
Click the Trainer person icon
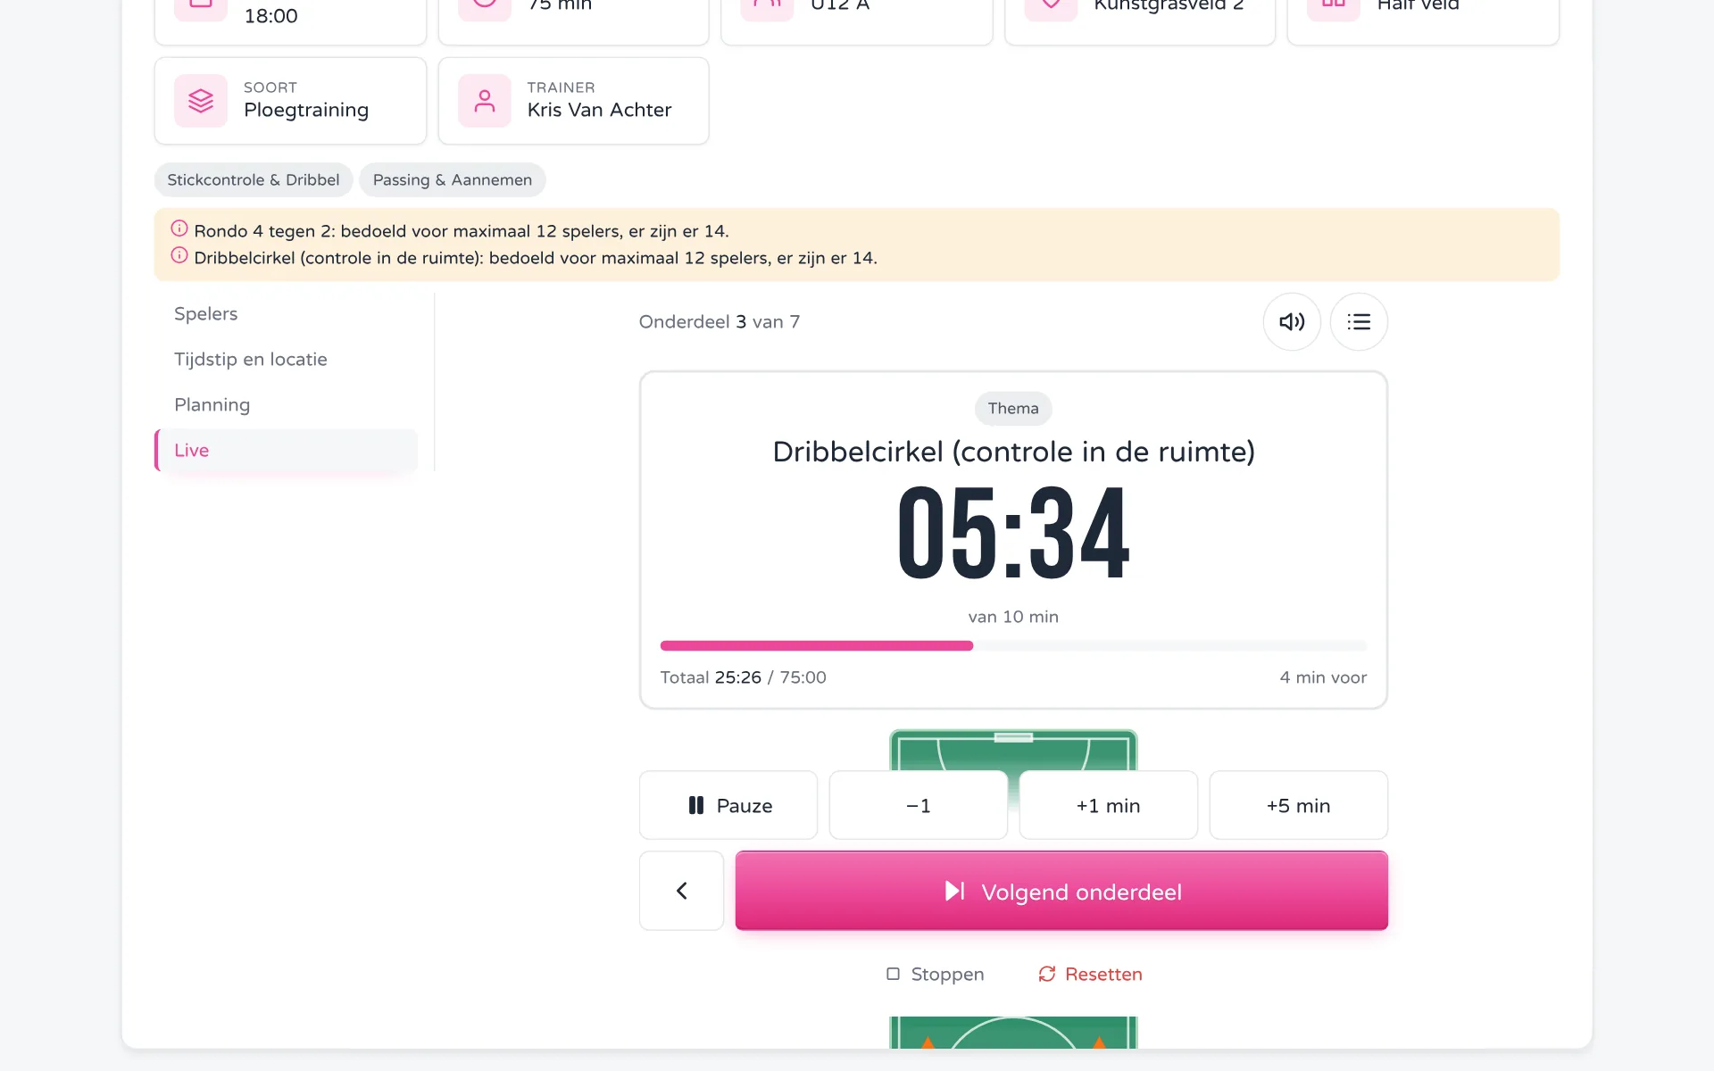point(484,101)
